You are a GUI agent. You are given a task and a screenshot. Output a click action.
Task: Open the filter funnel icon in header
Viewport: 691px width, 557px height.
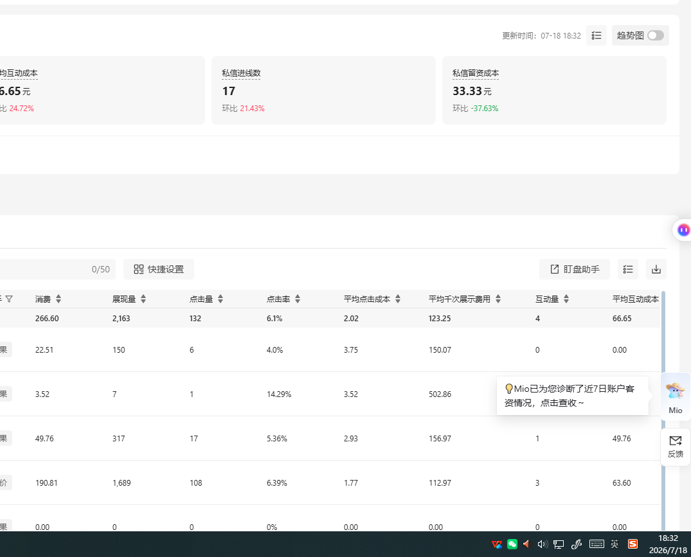[9, 299]
